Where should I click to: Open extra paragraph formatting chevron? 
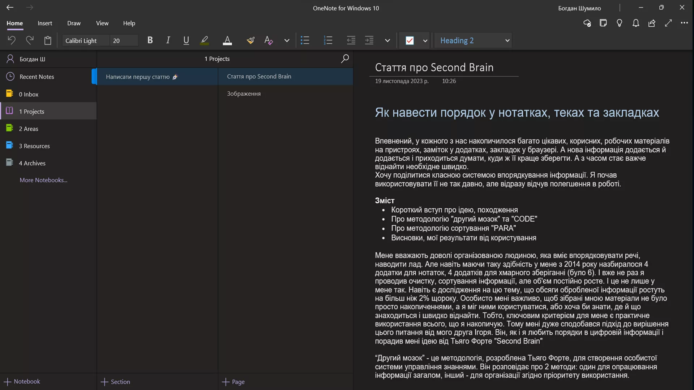pyautogui.click(x=387, y=40)
